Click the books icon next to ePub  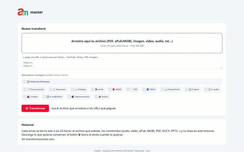click(x=96, y=90)
